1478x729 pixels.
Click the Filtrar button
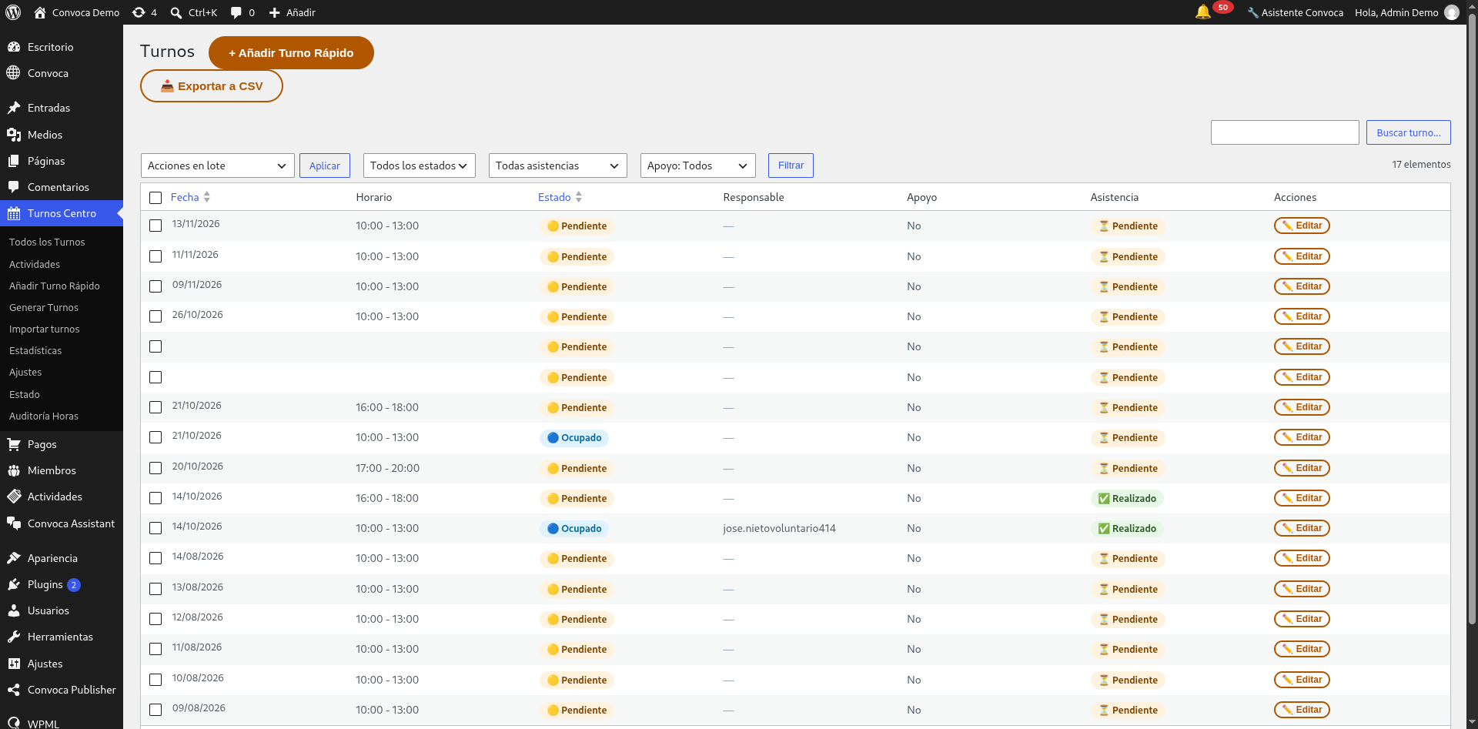791,166
